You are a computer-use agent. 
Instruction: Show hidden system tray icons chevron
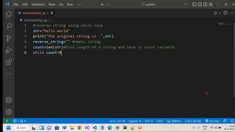[194, 128]
